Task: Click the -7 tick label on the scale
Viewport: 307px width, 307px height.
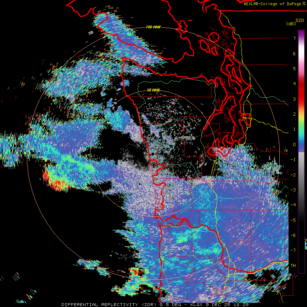Action: (x=293, y=250)
